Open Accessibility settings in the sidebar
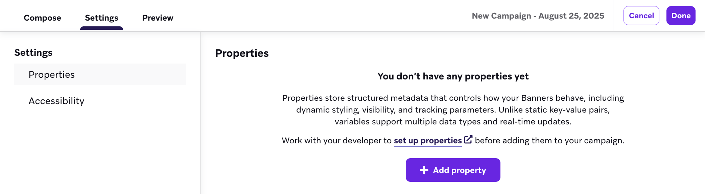 (x=56, y=101)
